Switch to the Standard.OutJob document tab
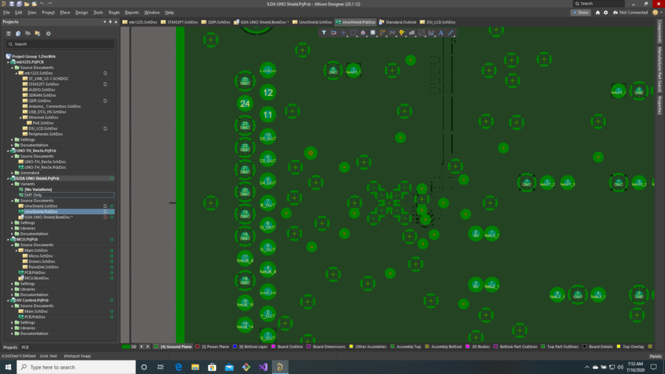665x374 pixels. click(399, 22)
